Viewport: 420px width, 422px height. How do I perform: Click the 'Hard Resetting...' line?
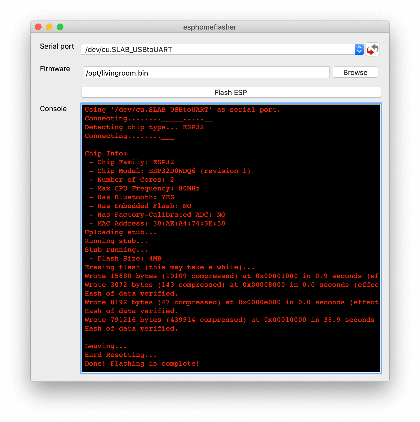121,355
